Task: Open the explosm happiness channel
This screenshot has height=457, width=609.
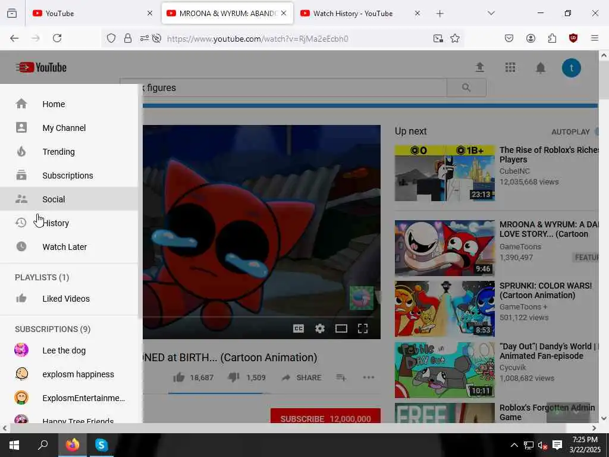Action: 69,374
